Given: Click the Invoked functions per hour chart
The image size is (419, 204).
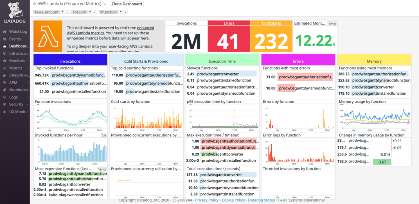Looking at the screenshot, I should click(70, 152).
